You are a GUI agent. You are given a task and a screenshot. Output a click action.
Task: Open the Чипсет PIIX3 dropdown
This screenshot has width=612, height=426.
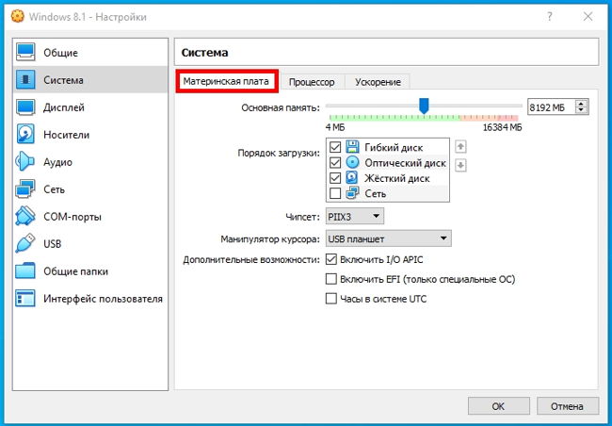[x=355, y=216]
